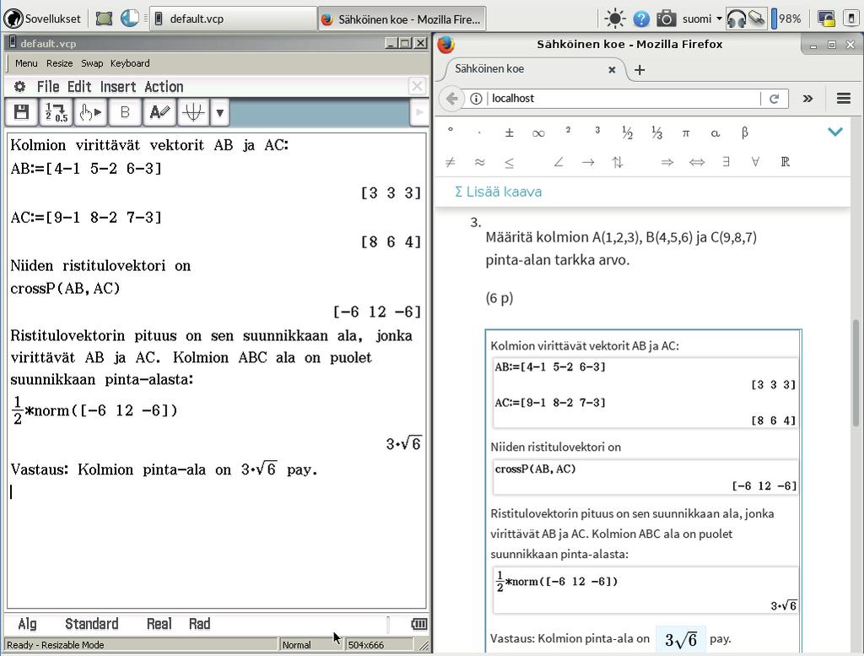Insert the angle symbol
Image resolution: width=864 pixels, height=656 pixels.
tap(559, 161)
